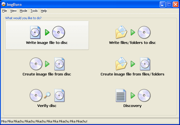Click the image file icon above 'Verify disc'
Screen dimensions: 180x125
click(59, 95)
